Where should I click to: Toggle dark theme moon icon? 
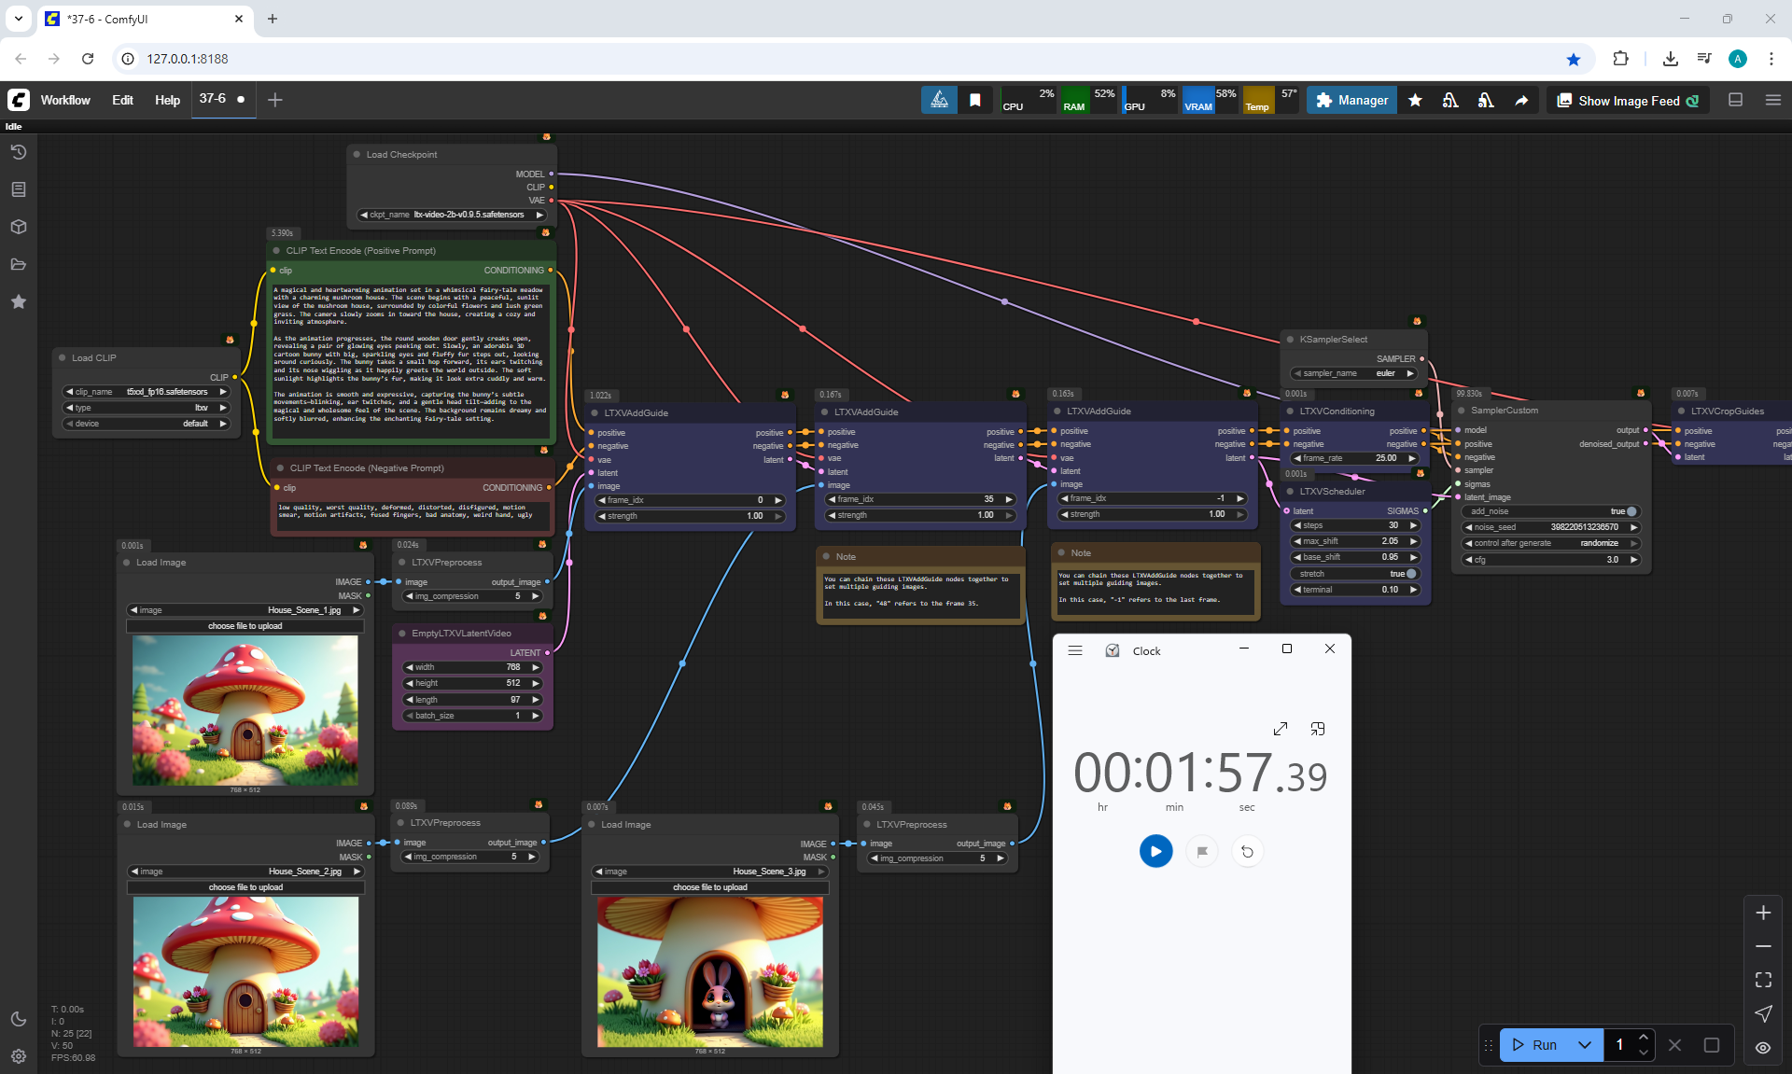[x=18, y=1019]
